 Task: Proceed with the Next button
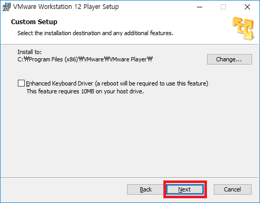click(185, 189)
